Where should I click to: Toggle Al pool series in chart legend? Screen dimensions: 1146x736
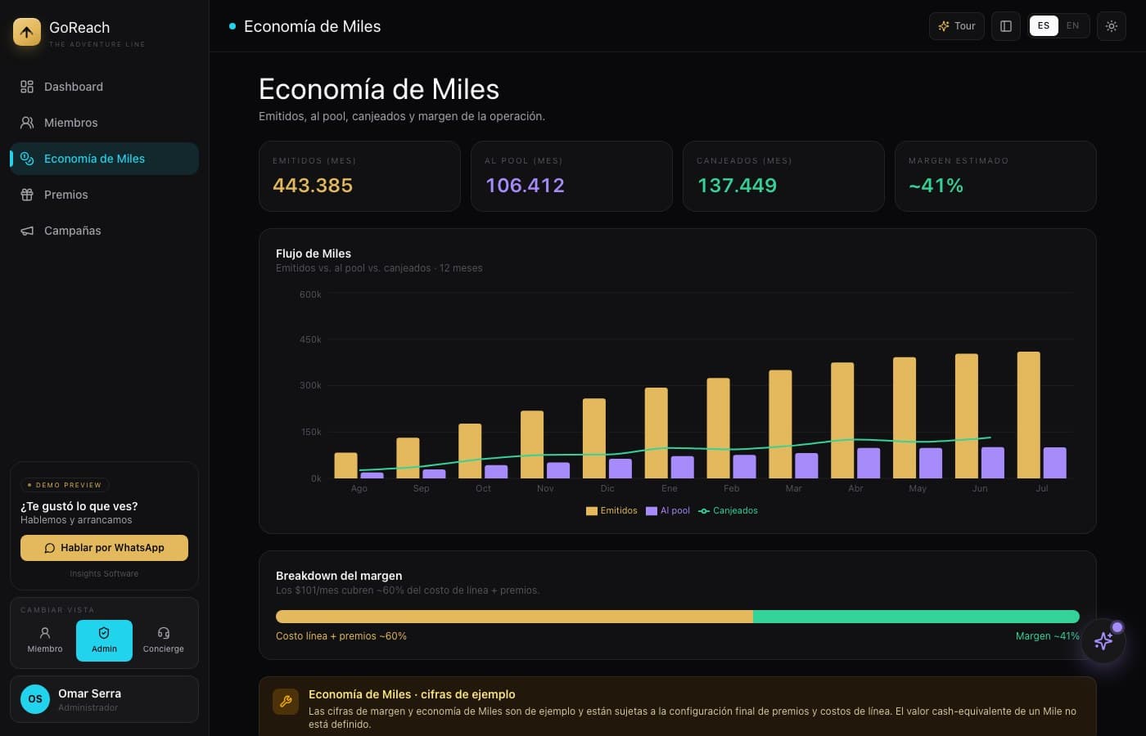point(668,510)
